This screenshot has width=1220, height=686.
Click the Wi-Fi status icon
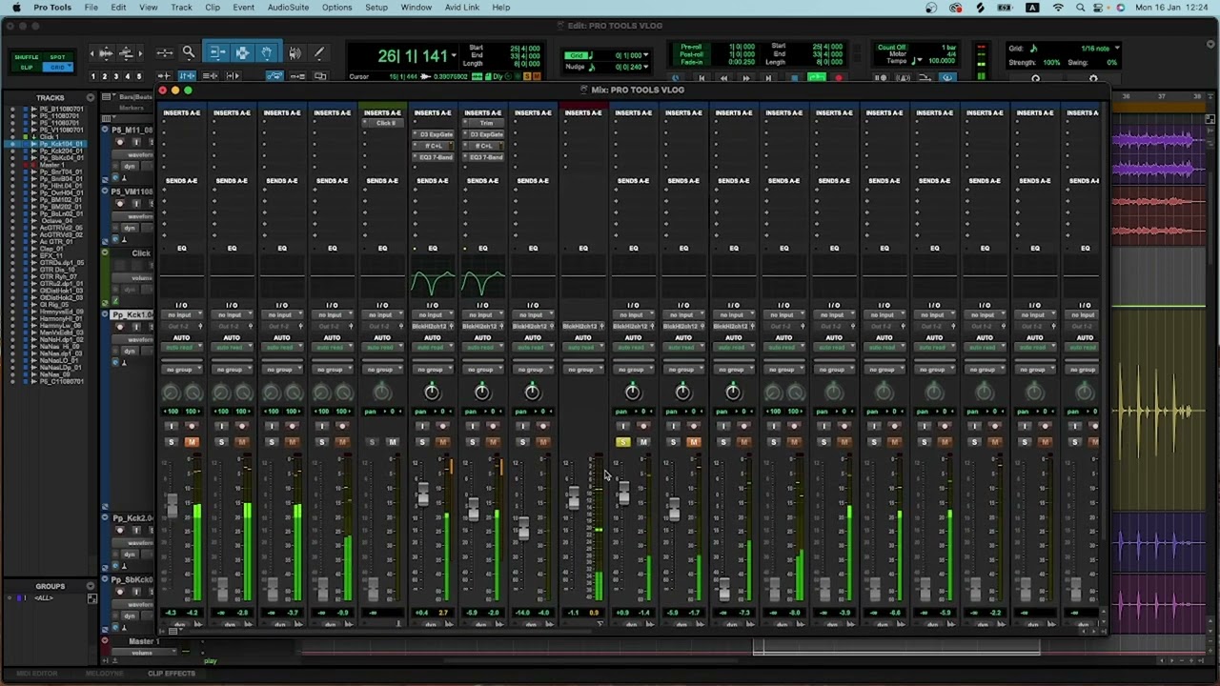click(1058, 8)
